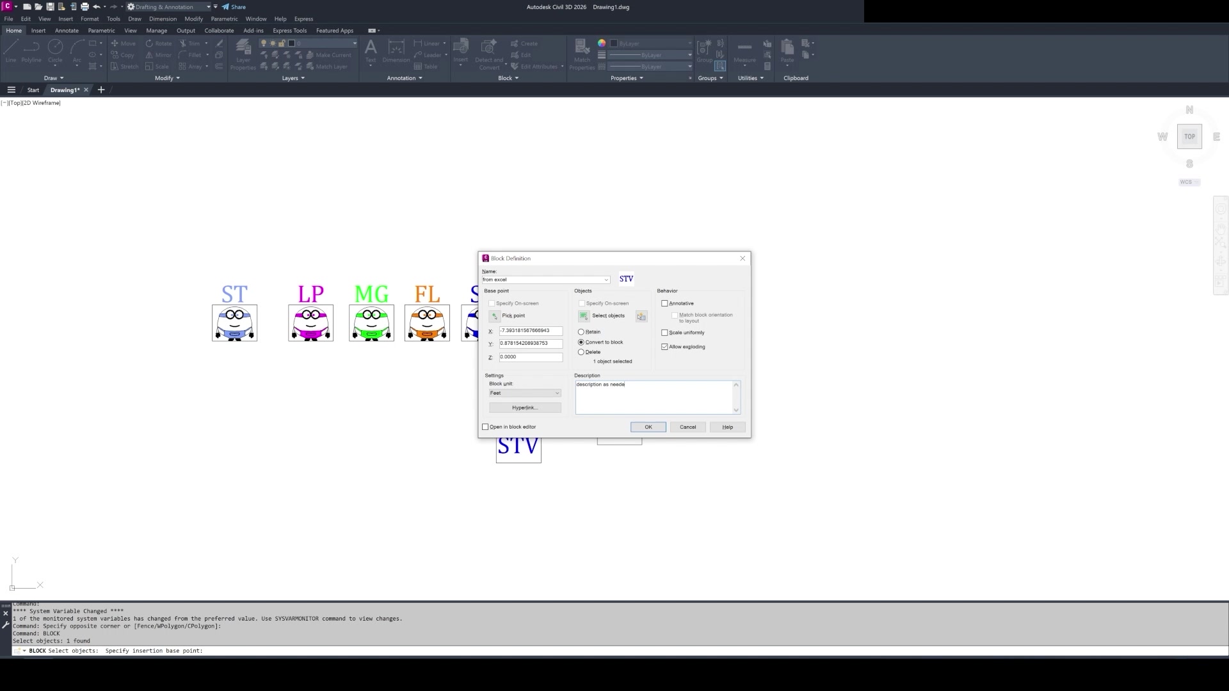Switch to the Start tab
The image size is (1229, 691).
[33, 90]
